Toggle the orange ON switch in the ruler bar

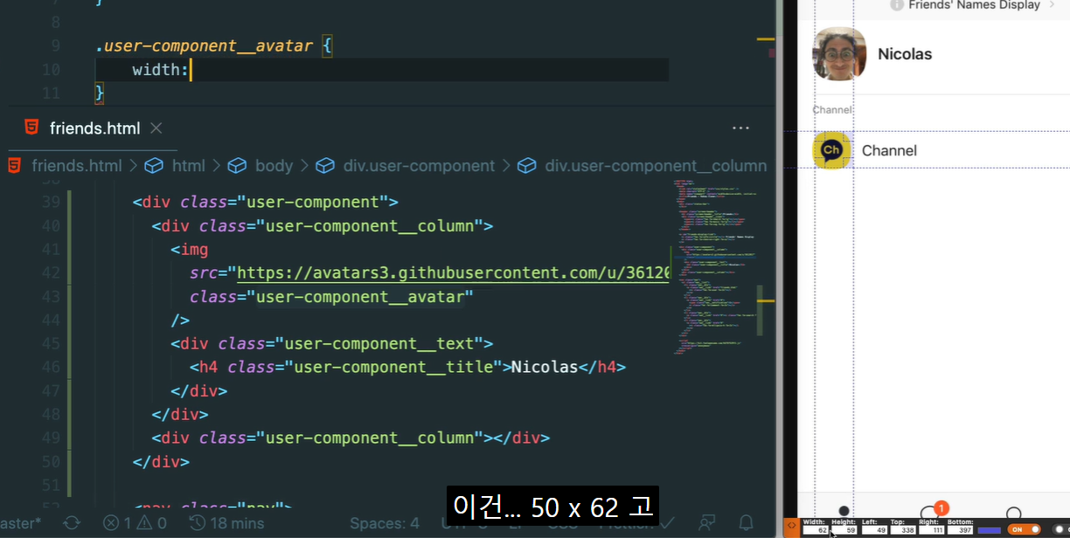pyautogui.click(x=1024, y=529)
